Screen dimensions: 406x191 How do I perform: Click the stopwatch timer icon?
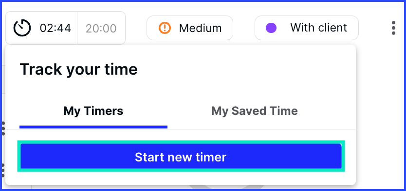tap(22, 28)
